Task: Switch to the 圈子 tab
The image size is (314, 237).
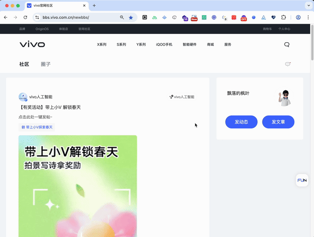Action: [x=46, y=64]
